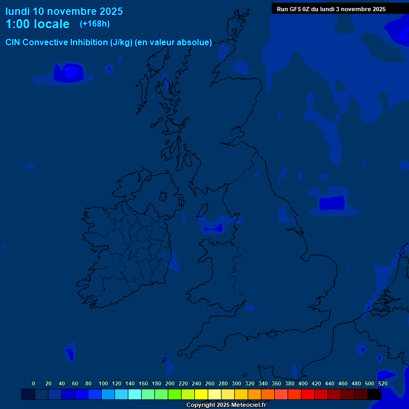
Task: Click the pure blue swatch between 60 and 80
Action: (x=81, y=394)
